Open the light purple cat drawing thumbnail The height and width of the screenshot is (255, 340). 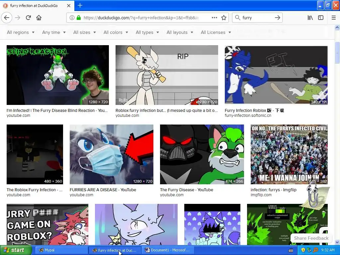point(136,224)
